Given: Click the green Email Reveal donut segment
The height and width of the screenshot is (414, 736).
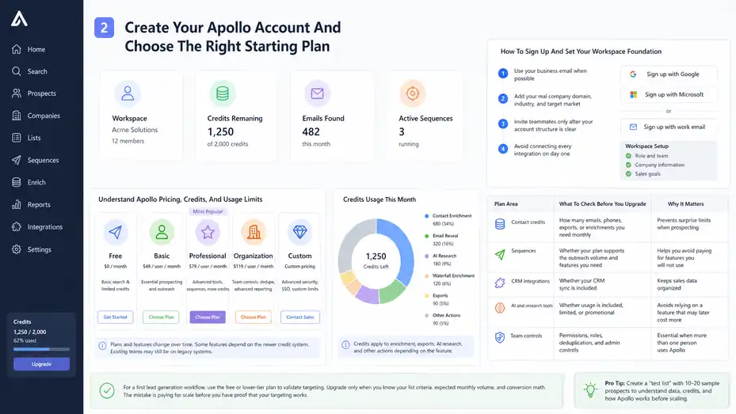Looking at the screenshot, I should (391, 291).
